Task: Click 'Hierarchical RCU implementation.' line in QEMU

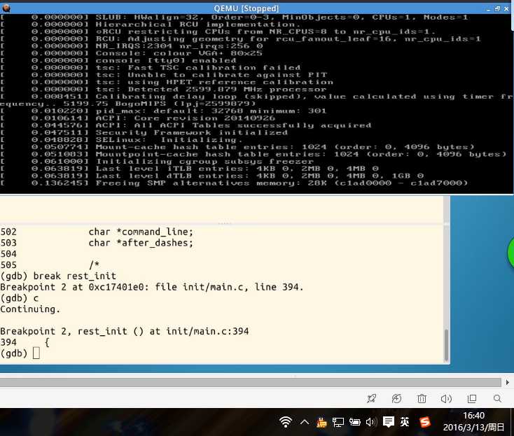Action: 197,24
